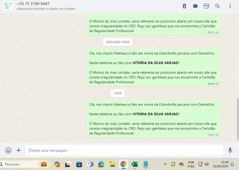Click the 08:49 message timestamp
The width and height of the screenshot is (239, 170).
tap(211, 84)
